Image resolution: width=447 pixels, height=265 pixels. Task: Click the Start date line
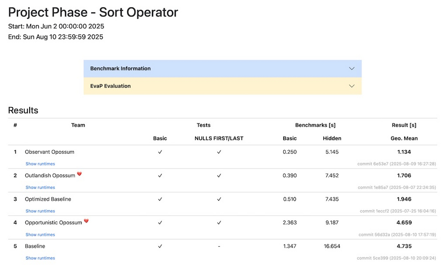pos(56,26)
